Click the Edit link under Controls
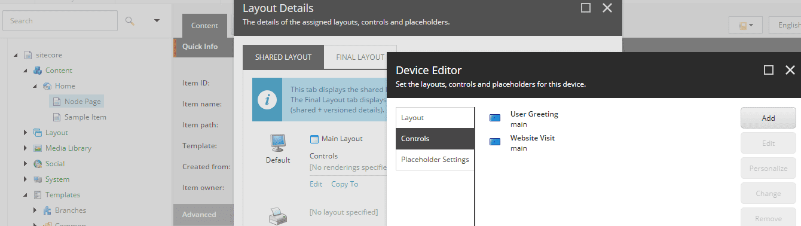The width and height of the screenshot is (801, 226). 316,184
